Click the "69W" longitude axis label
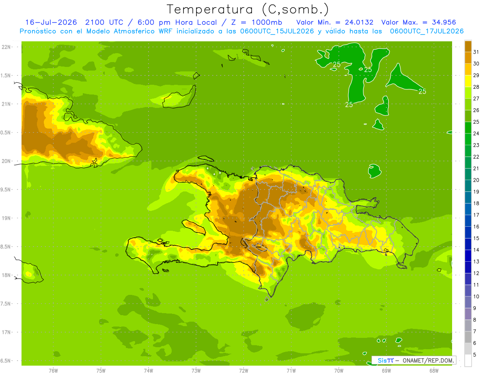The image size is (487, 376). (x=386, y=370)
